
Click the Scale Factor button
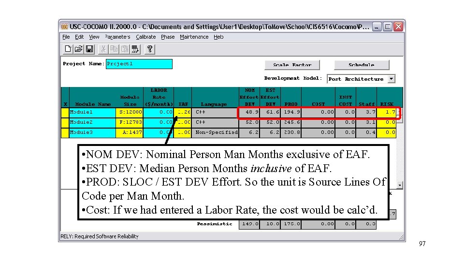(x=292, y=65)
